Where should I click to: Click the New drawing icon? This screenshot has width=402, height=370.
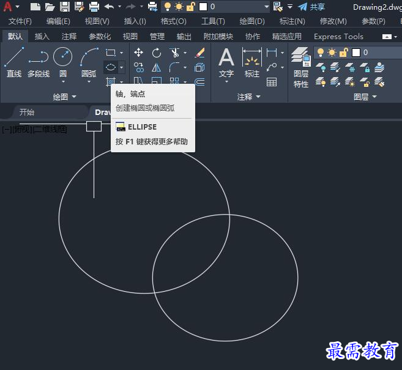(35, 7)
